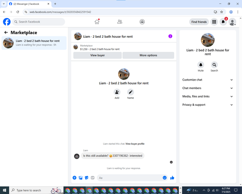
Task: Open more actions with the blue plus icon
Action: point(75,178)
